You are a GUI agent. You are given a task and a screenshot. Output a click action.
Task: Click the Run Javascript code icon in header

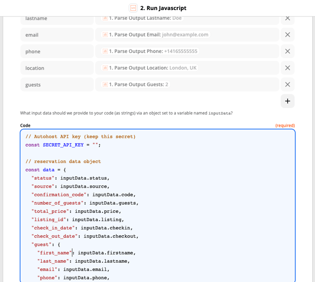133,8
